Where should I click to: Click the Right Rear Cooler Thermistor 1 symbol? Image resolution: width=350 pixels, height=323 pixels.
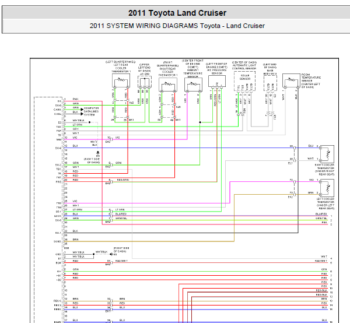168,85
